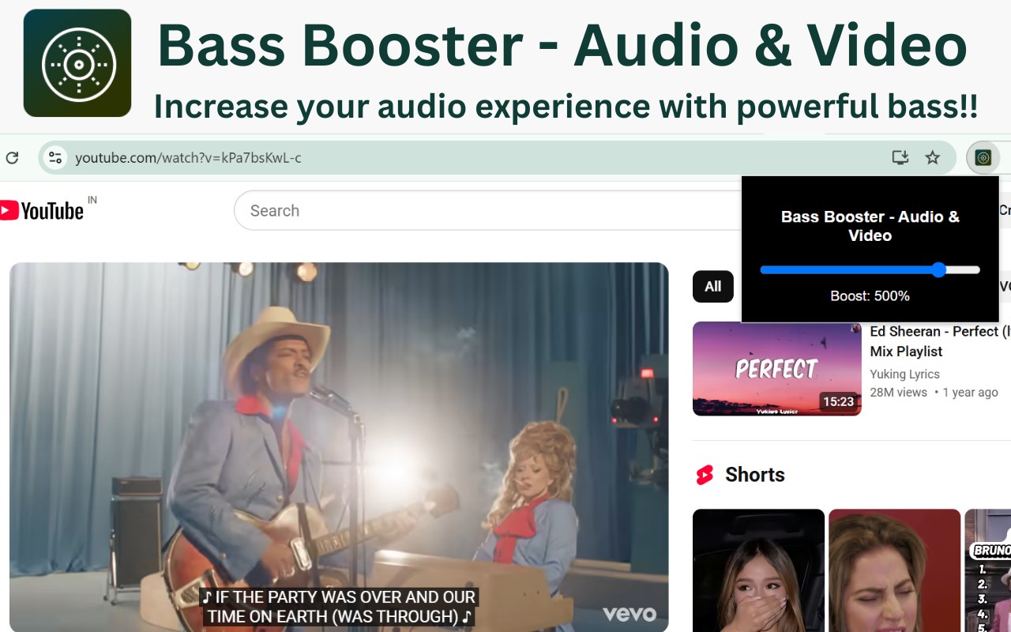Click the 15:23 duration badge

(x=839, y=402)
